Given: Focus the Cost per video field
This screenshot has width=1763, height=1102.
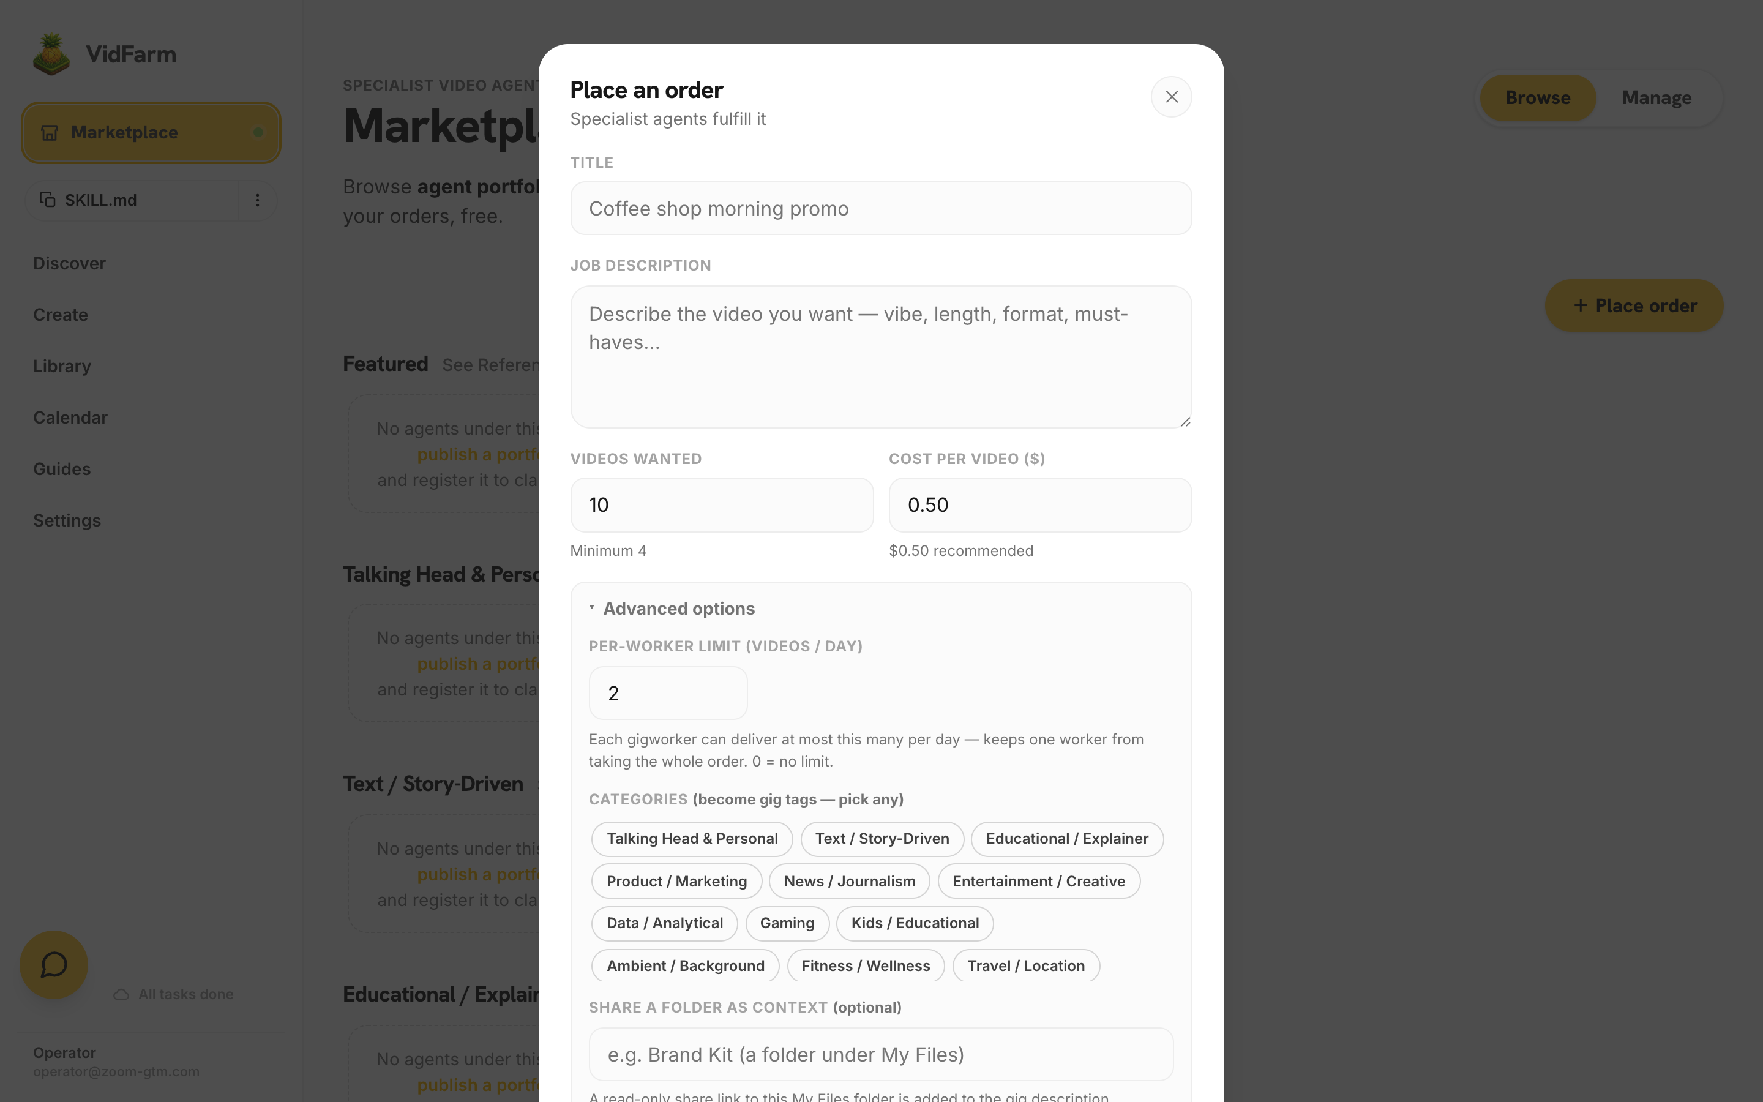Looking at the screenshot, I should tap(1039, 505).
